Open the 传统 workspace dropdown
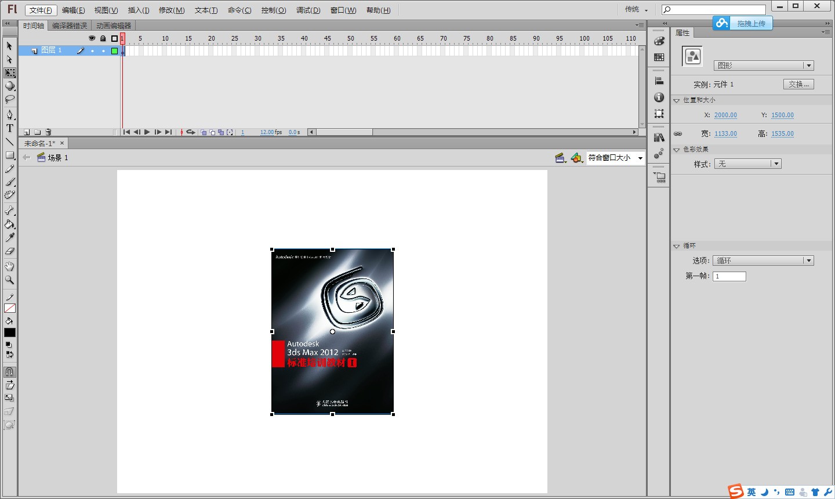Image resolution: width=835 pixels, height=499 pixels. (637, 9)
